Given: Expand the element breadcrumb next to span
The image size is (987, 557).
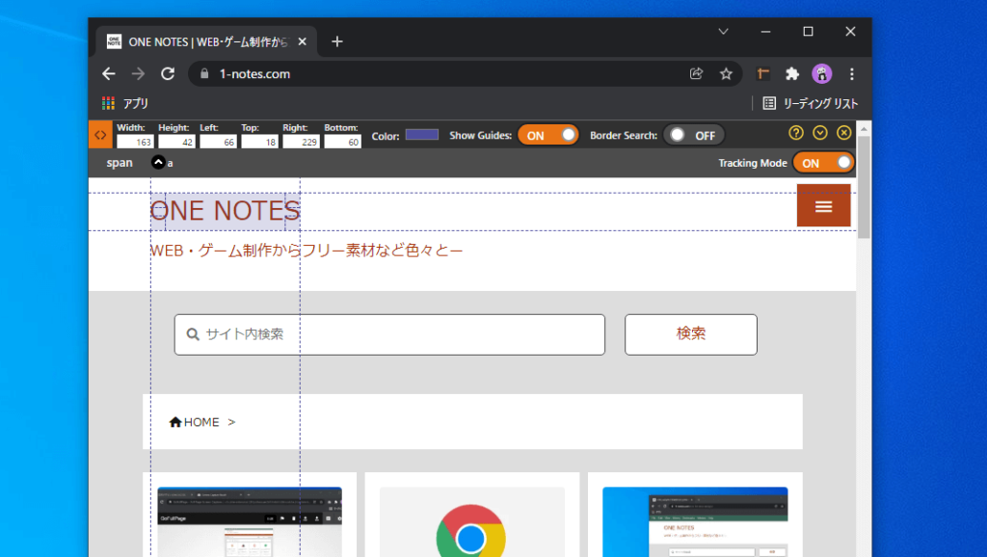Looking at the screenshot, I should click(157, 162).
